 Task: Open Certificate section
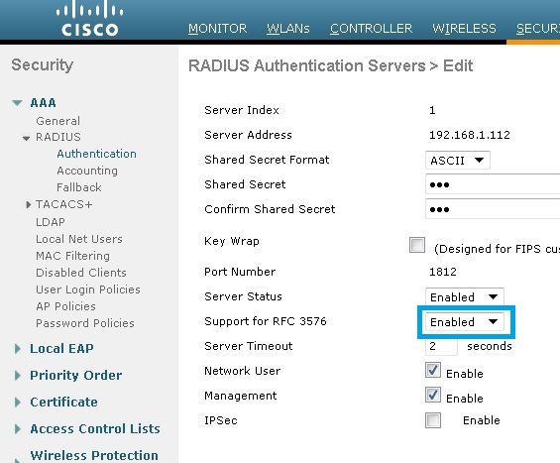coord(63,402)
